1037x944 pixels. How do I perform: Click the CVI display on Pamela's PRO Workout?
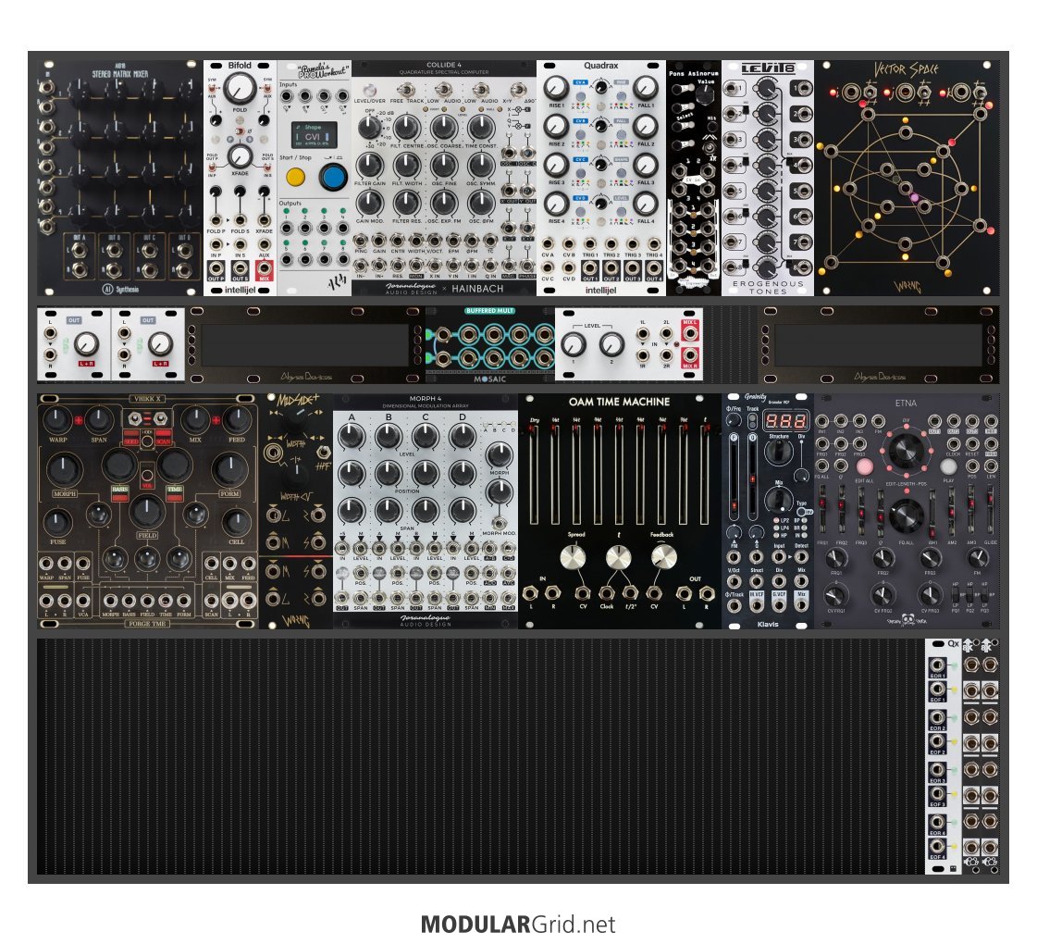315,135
